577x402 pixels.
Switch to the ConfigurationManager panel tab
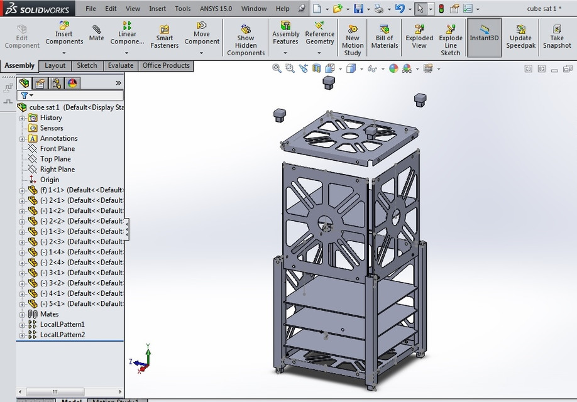[x=55, y=82]
